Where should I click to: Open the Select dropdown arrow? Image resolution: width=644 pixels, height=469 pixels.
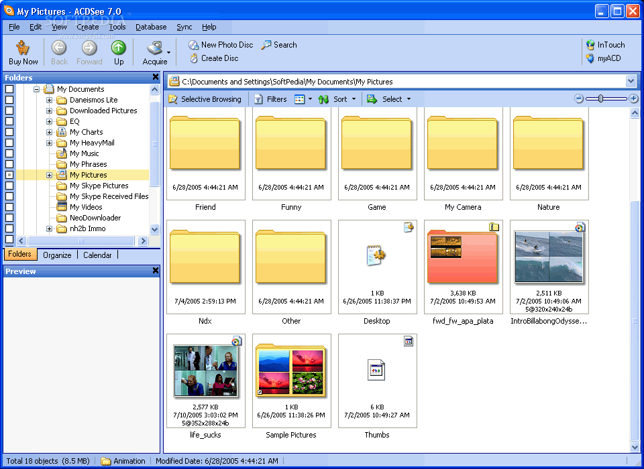(x=409, y=99)
